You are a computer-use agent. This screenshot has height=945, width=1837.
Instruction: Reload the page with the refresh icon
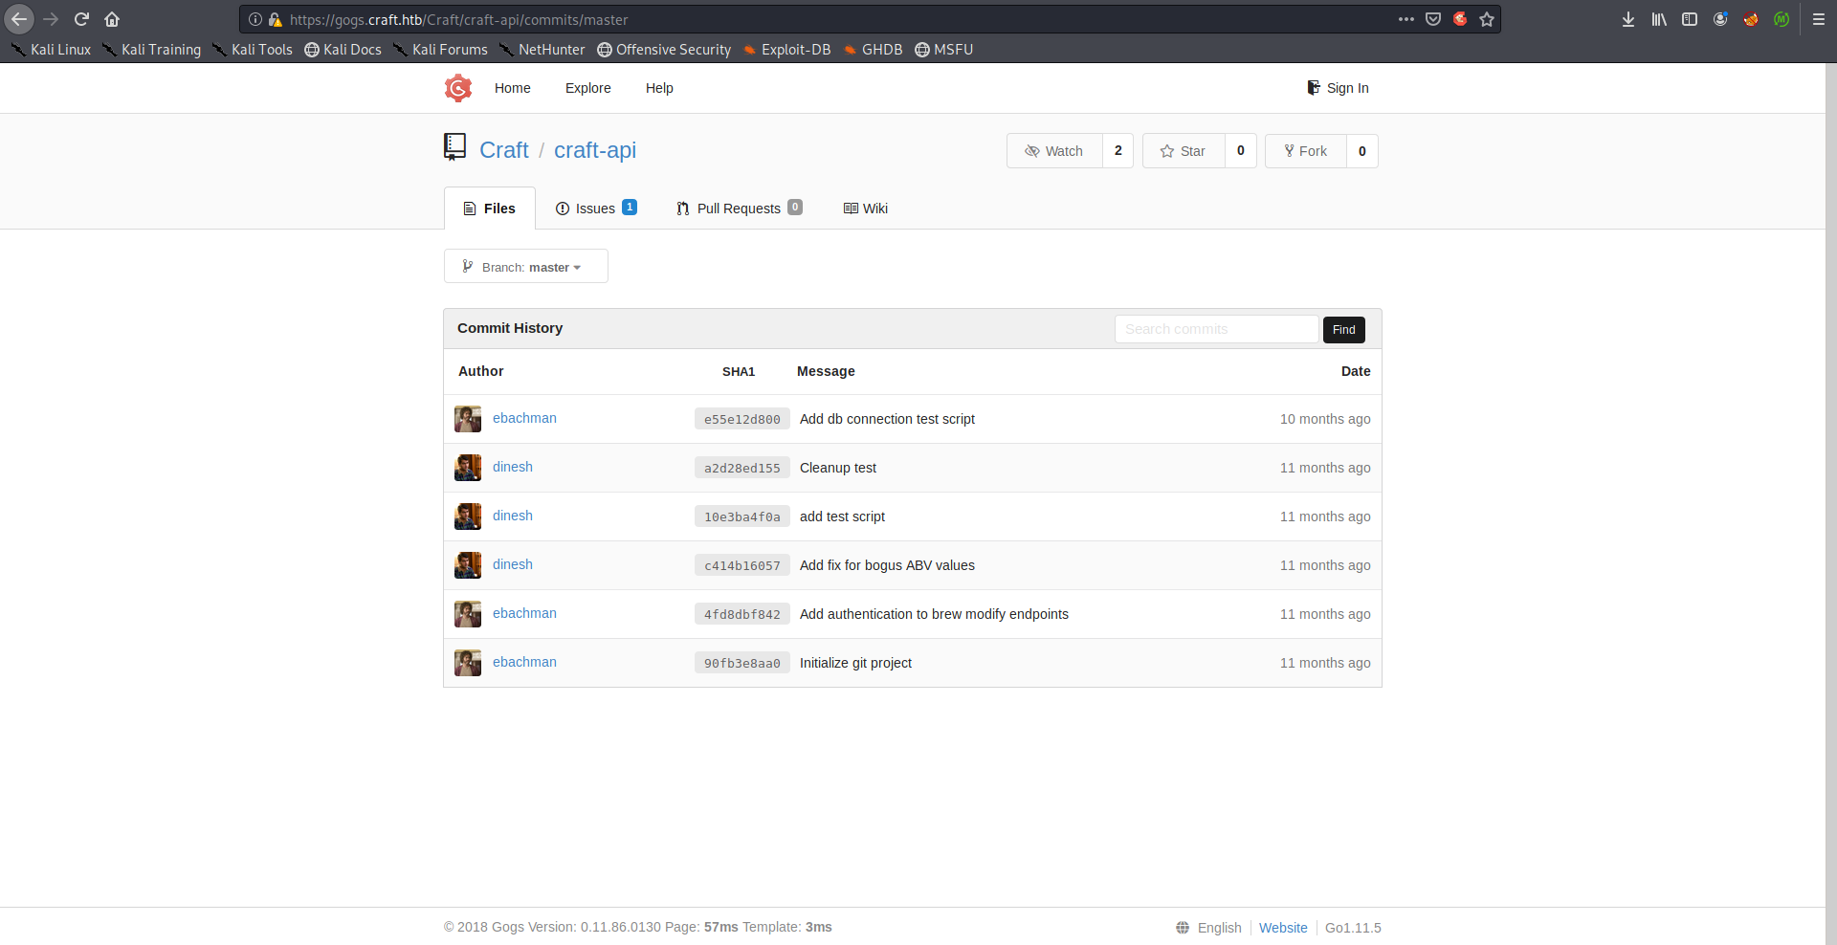click(x=81, y=19)
